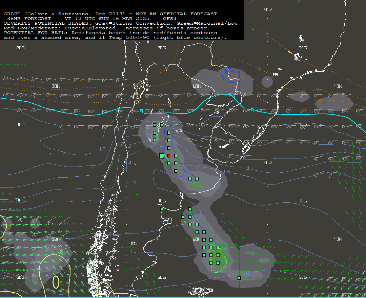Click the "-13" contour label

tap(244, 168)
